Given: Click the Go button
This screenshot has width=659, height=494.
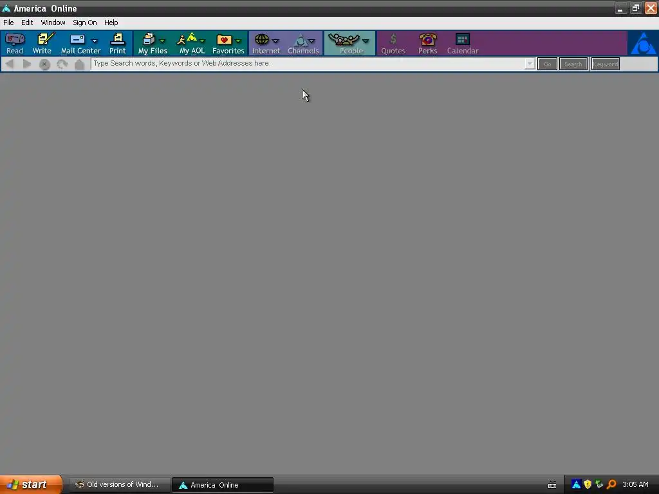Looking at the screenshot, I should click(547, 64).
